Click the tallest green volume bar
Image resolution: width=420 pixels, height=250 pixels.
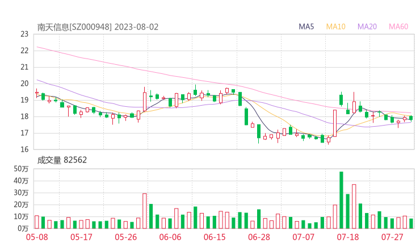[x=341, y=200]
